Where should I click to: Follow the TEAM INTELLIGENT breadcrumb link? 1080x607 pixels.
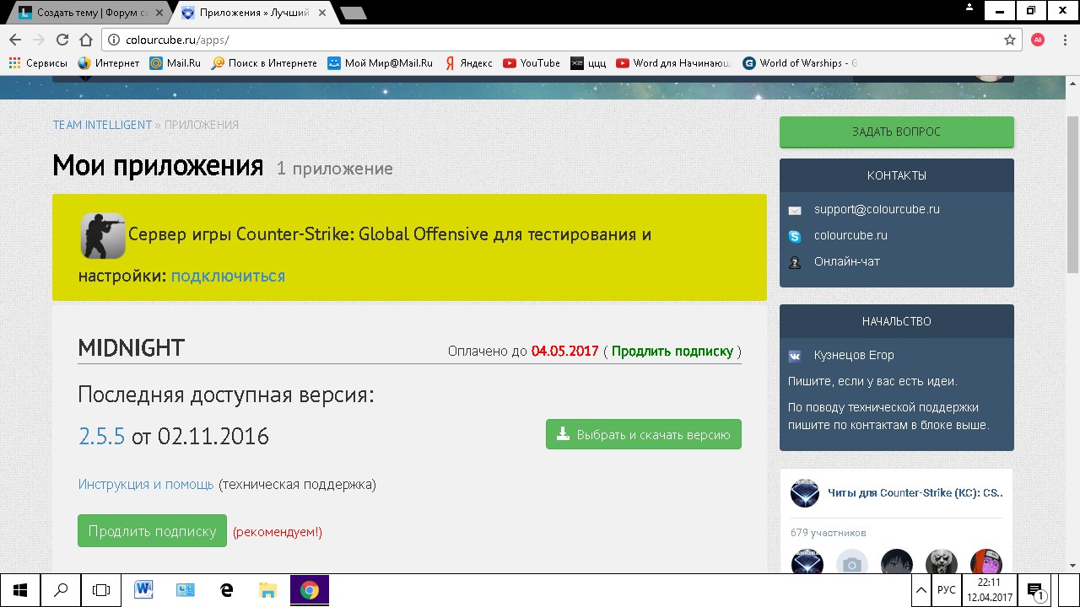(102, 125)
